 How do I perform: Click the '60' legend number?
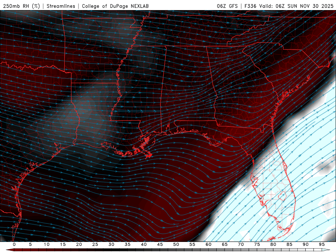[208, 244]
